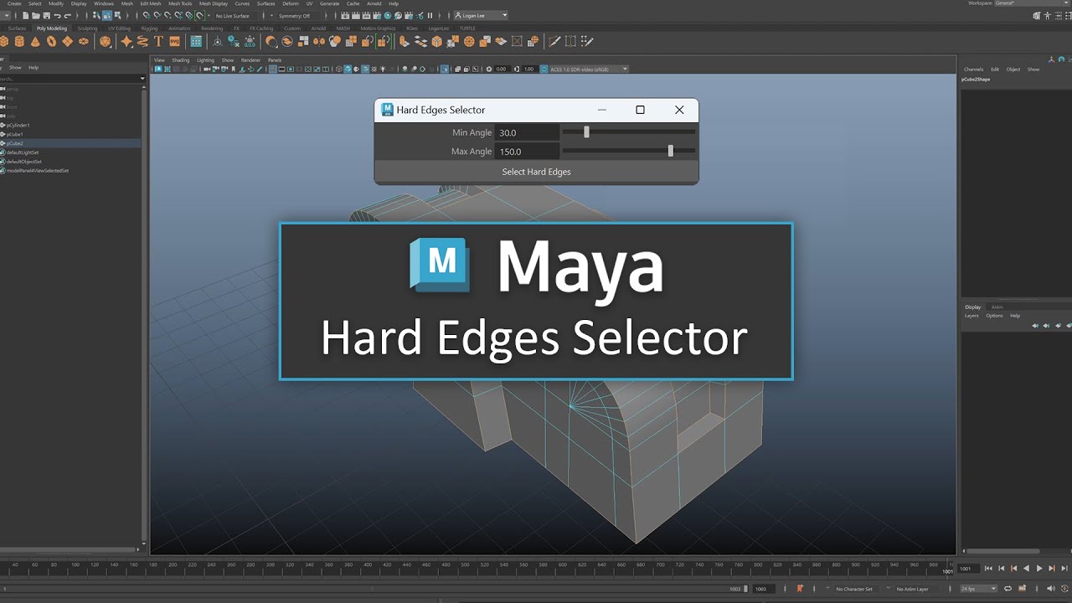The image size is (1072, 603).
Task: Adjust the Min Angle slider handle
Action: (x=586, y=131)
